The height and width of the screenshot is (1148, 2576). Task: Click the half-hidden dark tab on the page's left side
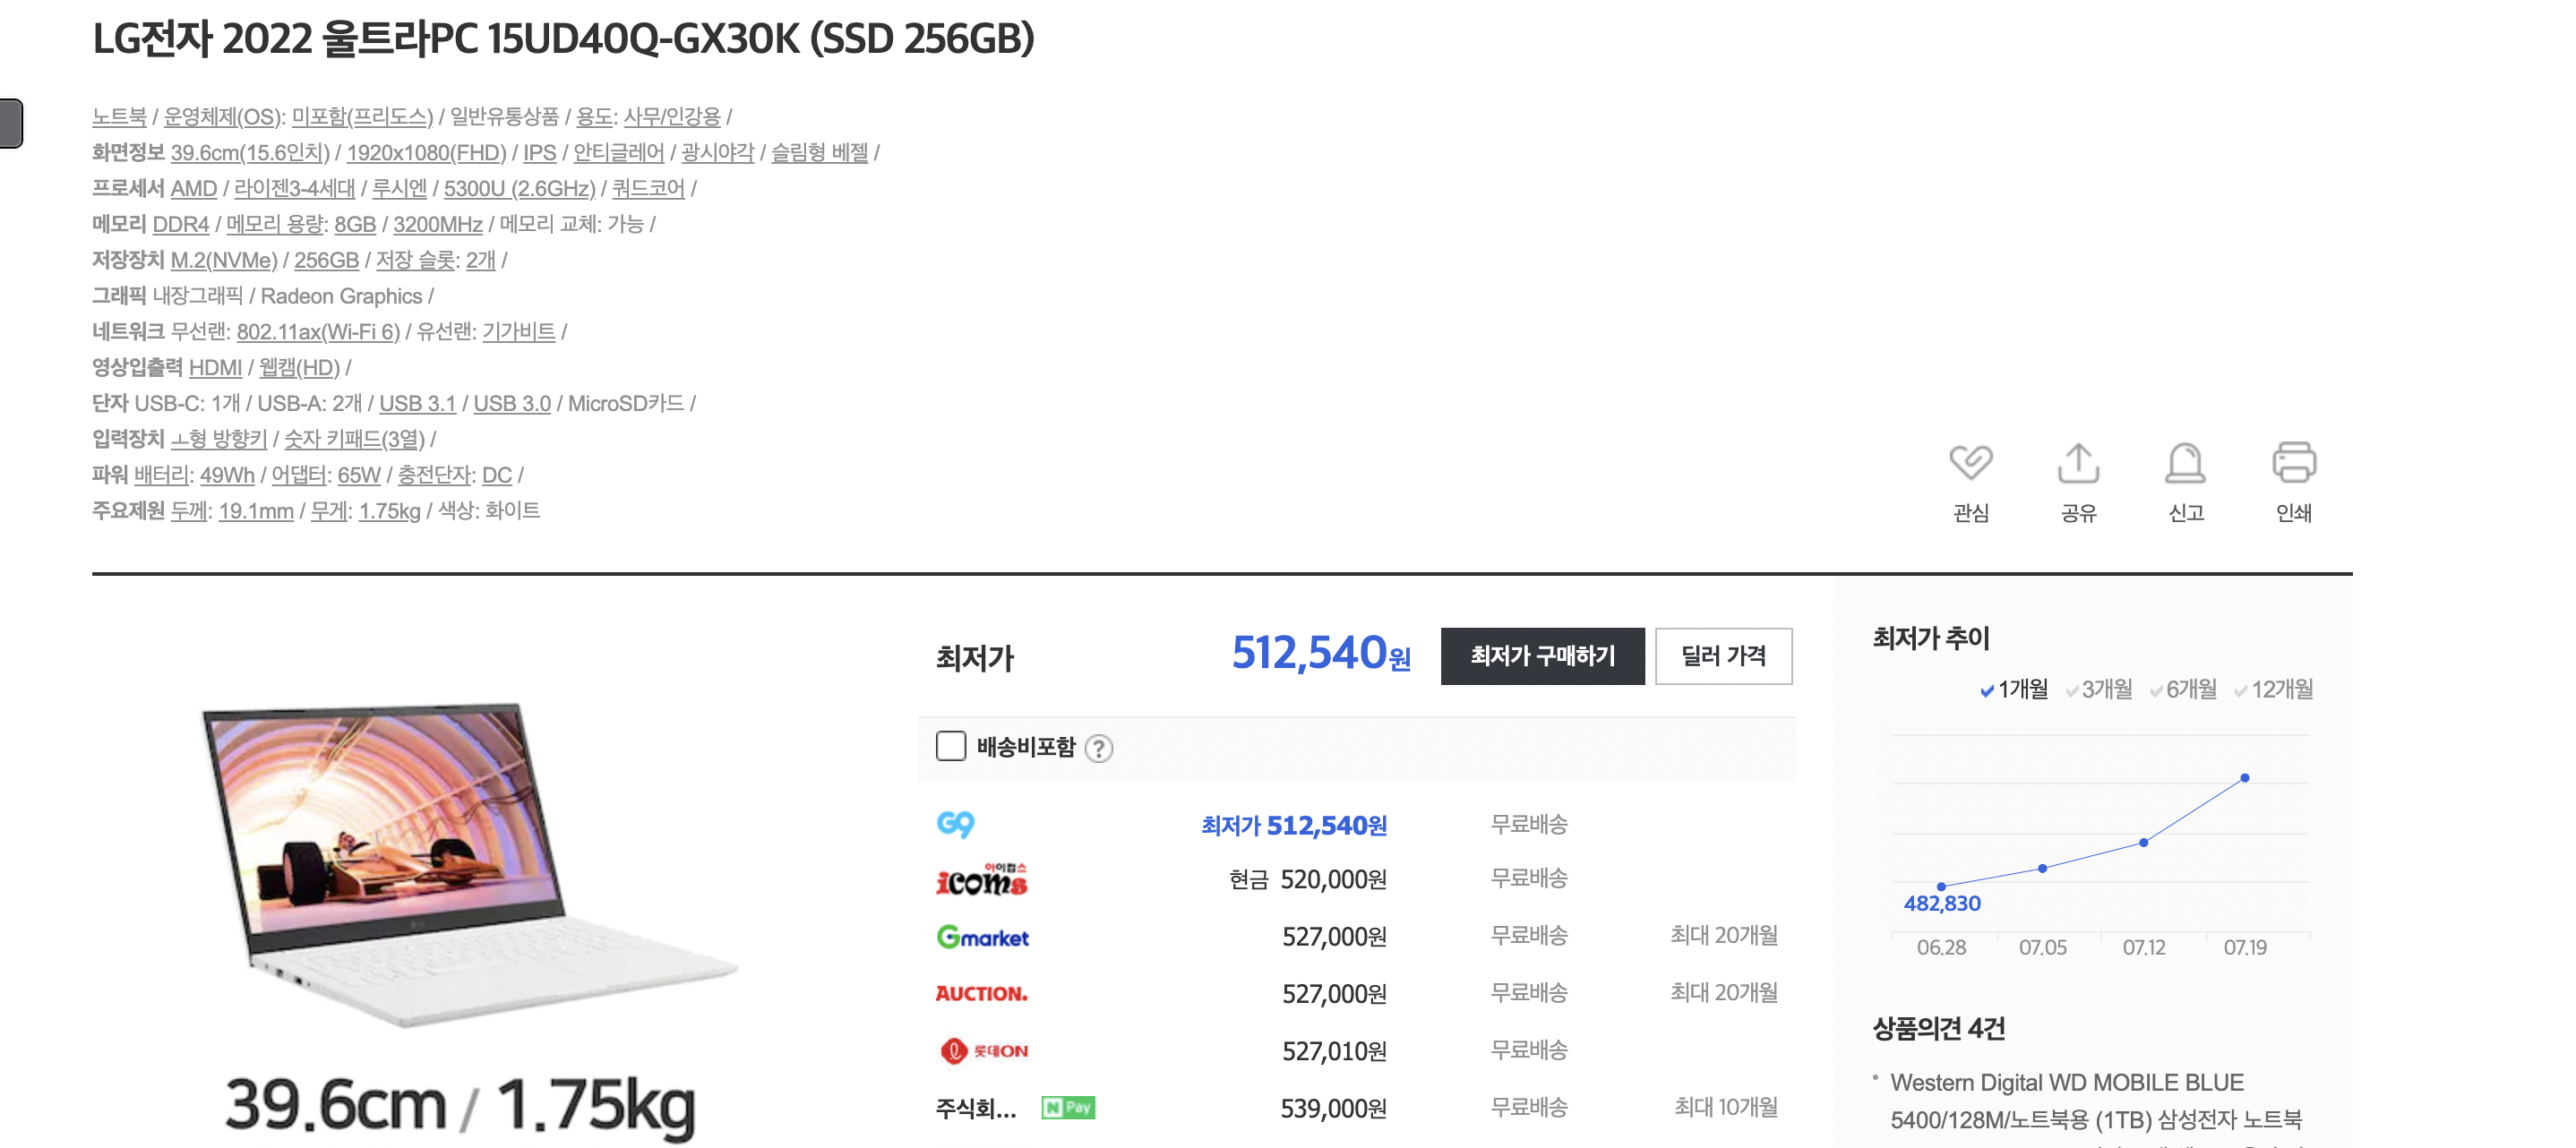tap(11, 123)
